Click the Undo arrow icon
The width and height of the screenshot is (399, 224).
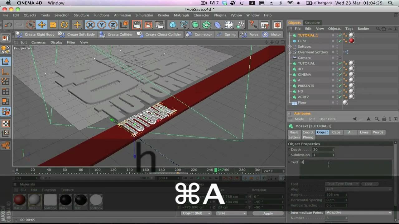8,25
